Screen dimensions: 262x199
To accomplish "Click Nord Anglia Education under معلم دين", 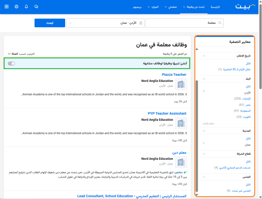I will click(x=157, y=159).
